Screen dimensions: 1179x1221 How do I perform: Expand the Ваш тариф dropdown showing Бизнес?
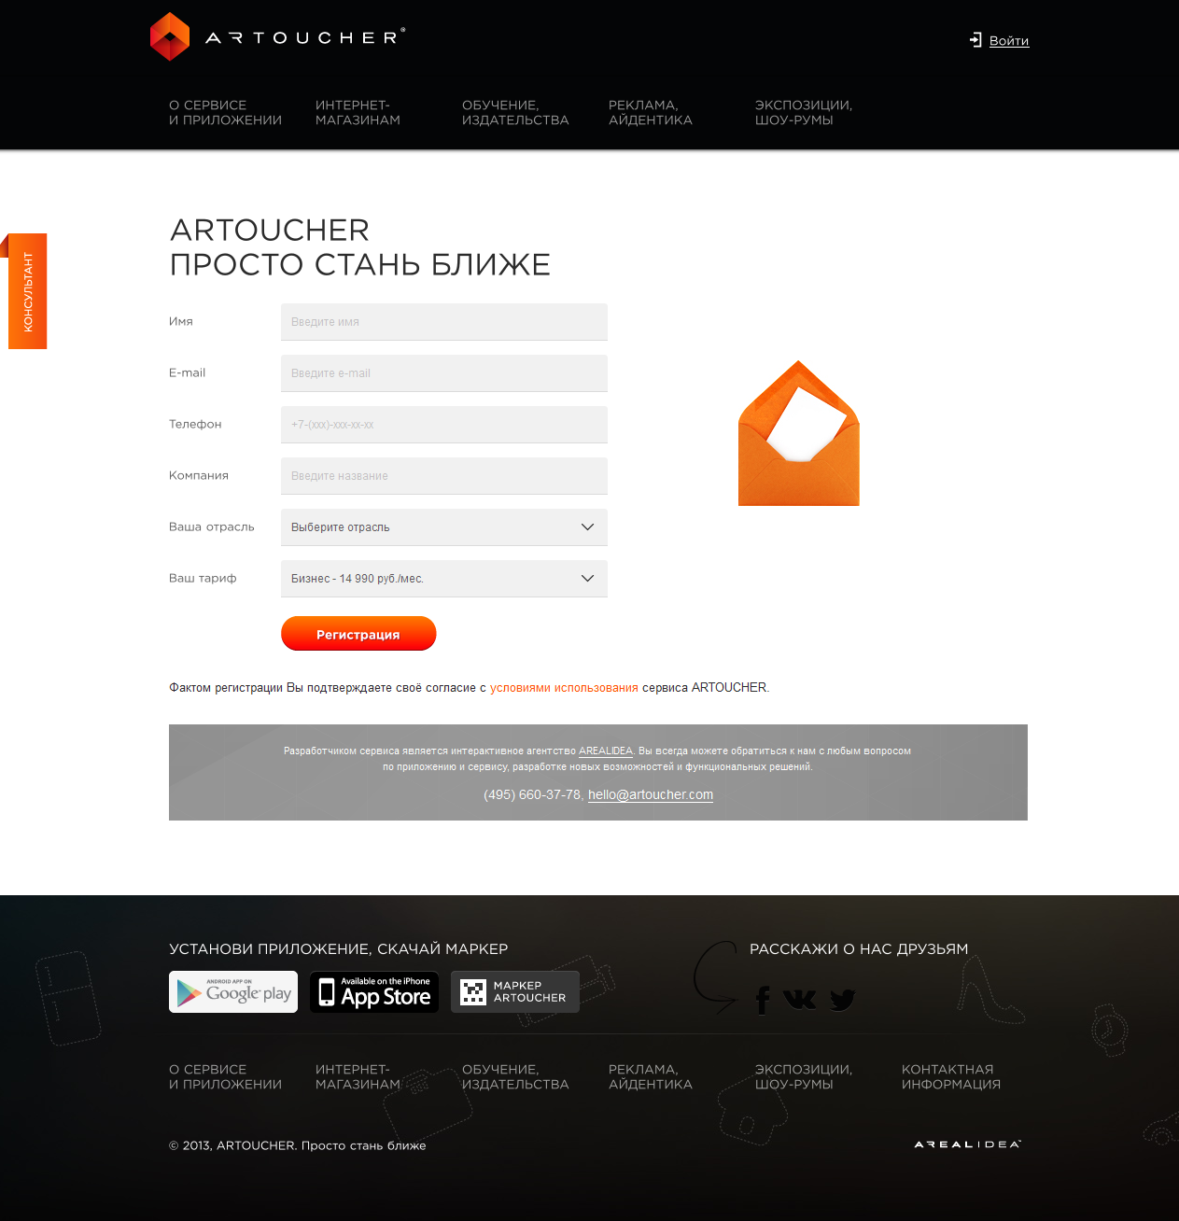pyautogui.click(x=444, y=579)
